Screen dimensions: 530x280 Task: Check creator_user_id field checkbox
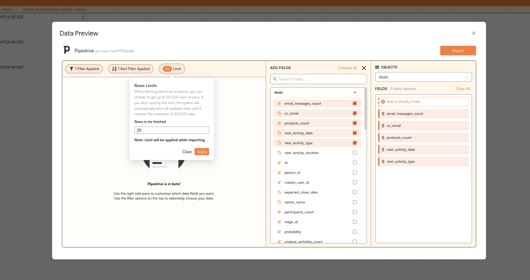pyautogui.click(x=355, y=182)
